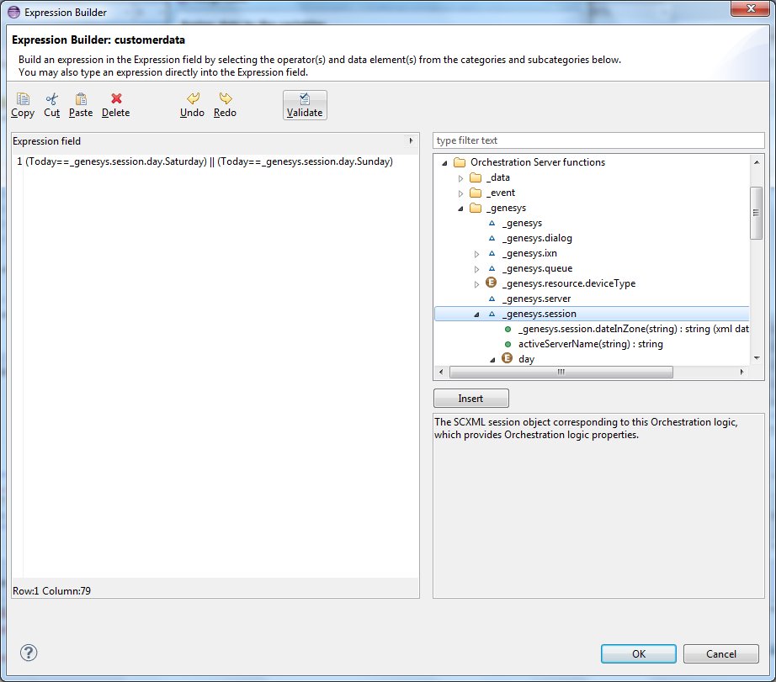Screen dimensions: 776x682
Task: Click the tree's scroll left arrow
Action: 441,372
